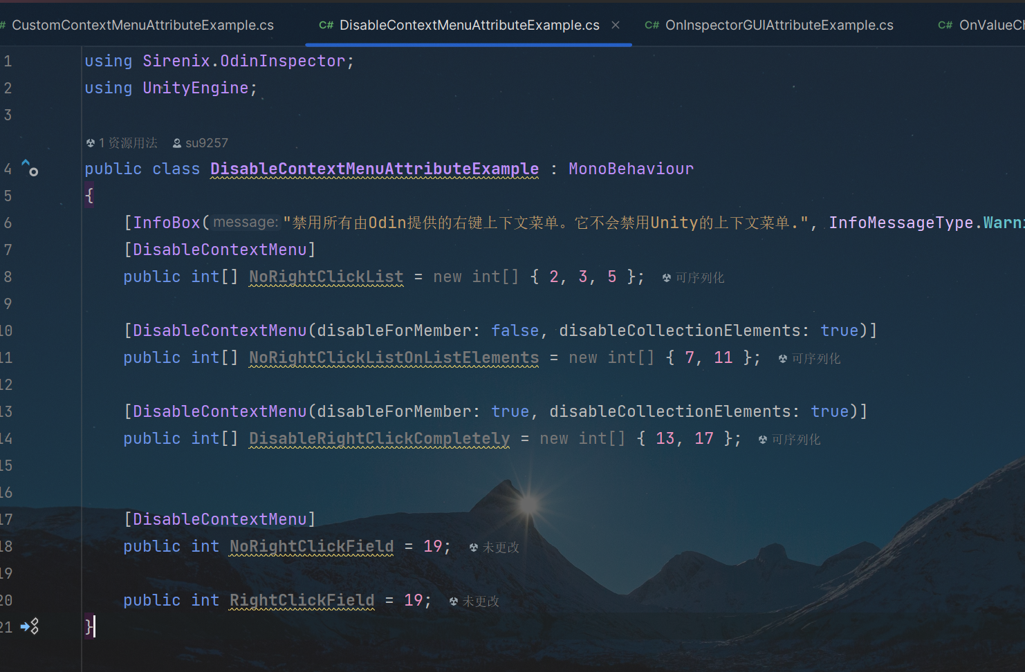Click the "message:" parameter hint in InfoBox
The height and width of the screenshot is (672, 1025).
pos(246,223)
